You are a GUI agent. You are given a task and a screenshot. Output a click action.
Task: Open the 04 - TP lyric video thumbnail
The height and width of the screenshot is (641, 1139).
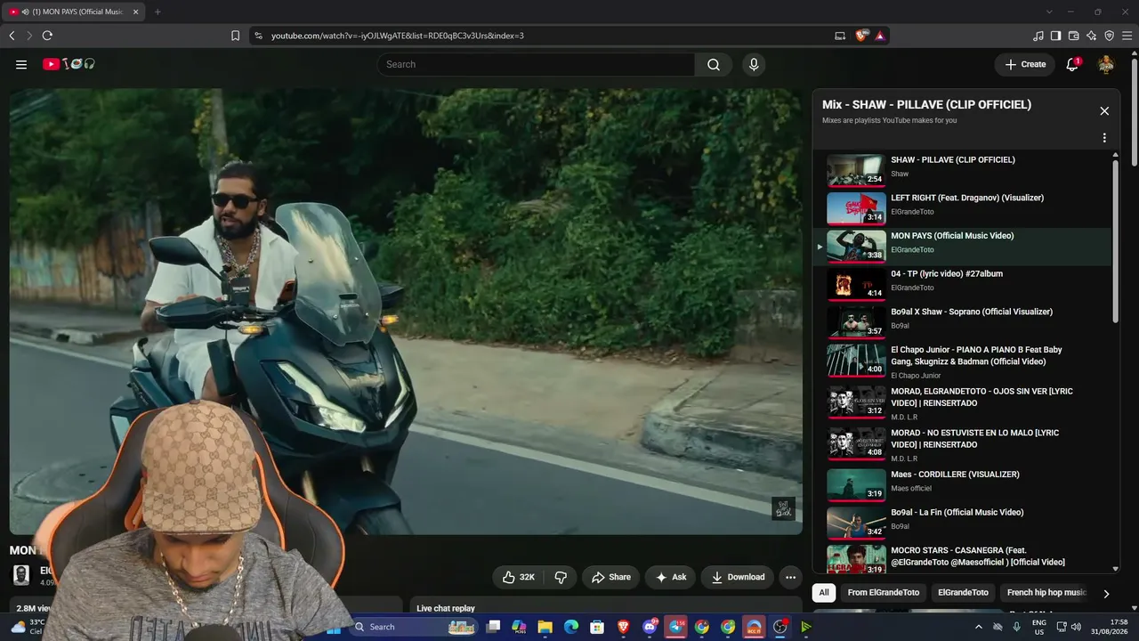(x=856, y=285)
